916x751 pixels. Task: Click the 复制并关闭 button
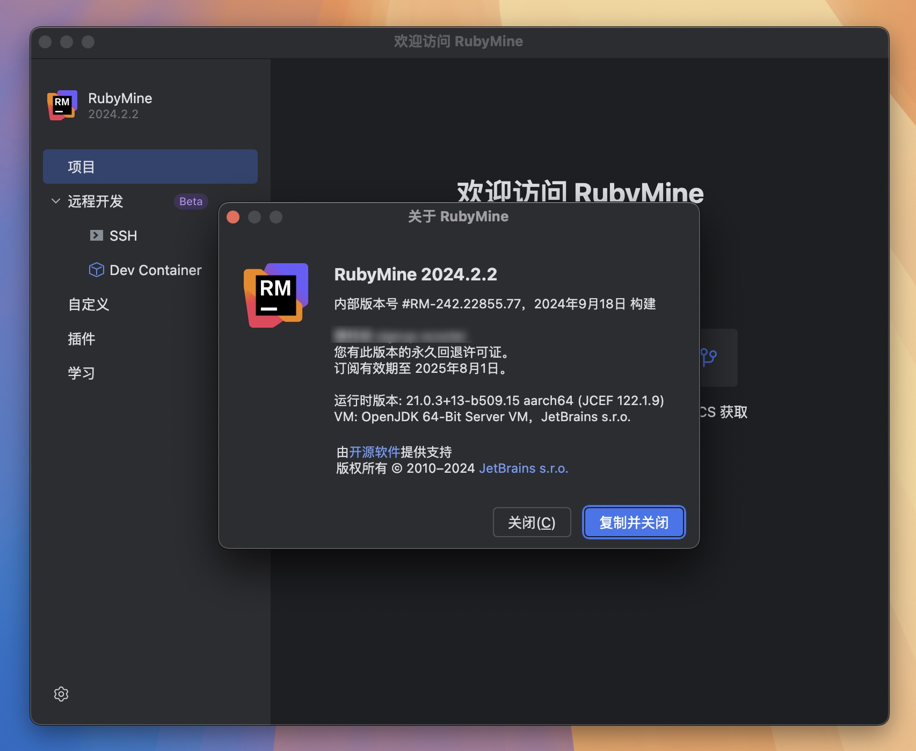[x=634, y=522]
